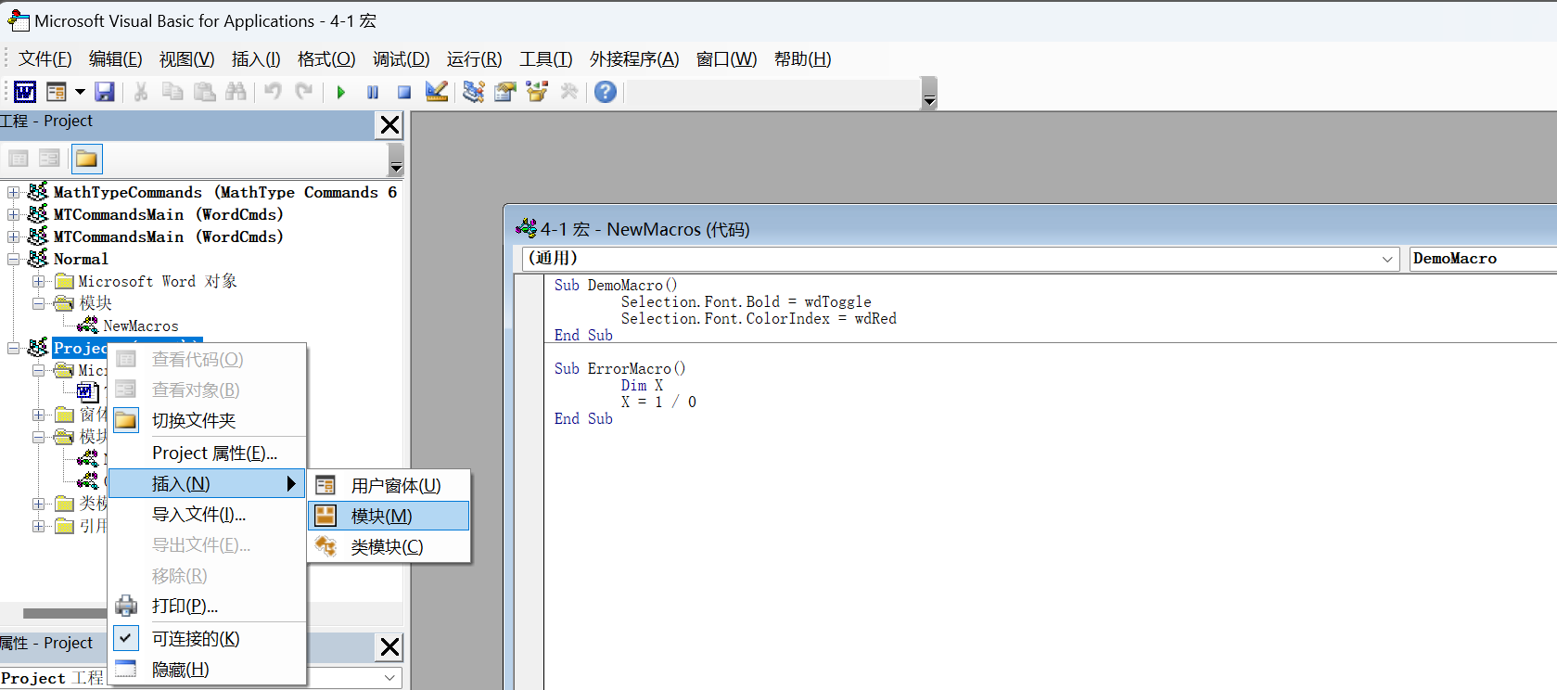Click the horizontal scrollbar in Project panel
Viewport: 1557px width, 690px height.
pos(65,613)
